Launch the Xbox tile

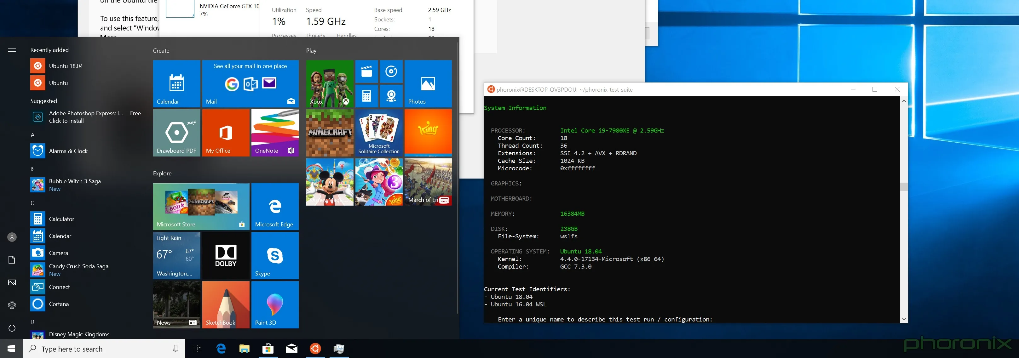tap(330, 83)
